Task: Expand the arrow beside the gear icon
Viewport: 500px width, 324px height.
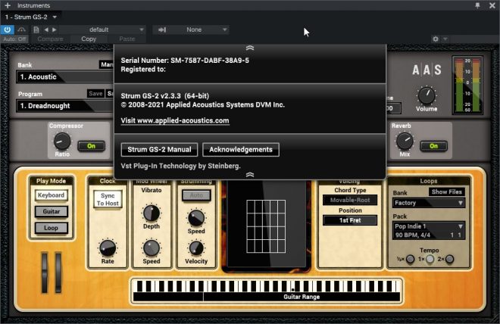Action: click(x=445, y=39)
